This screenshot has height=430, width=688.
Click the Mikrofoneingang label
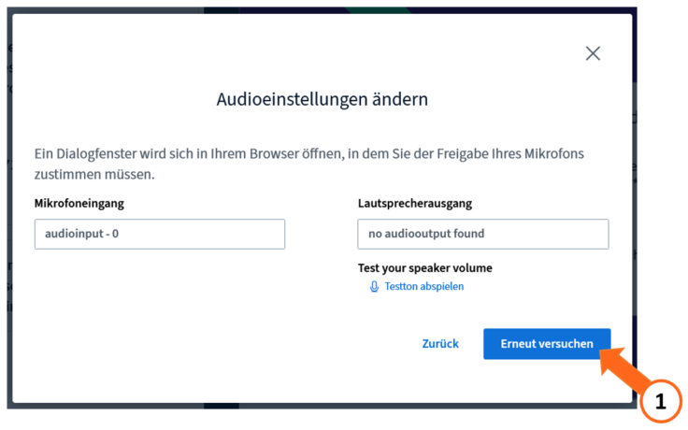[79, 203]
